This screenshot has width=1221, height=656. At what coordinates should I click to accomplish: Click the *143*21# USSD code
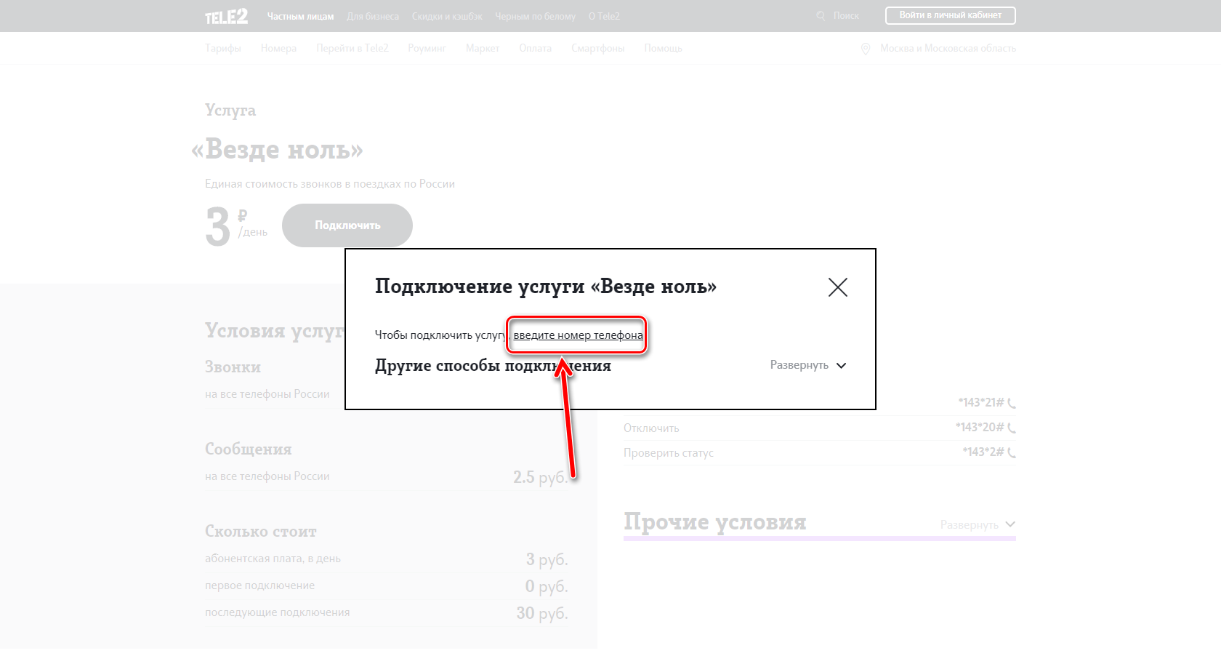(981, 403)
